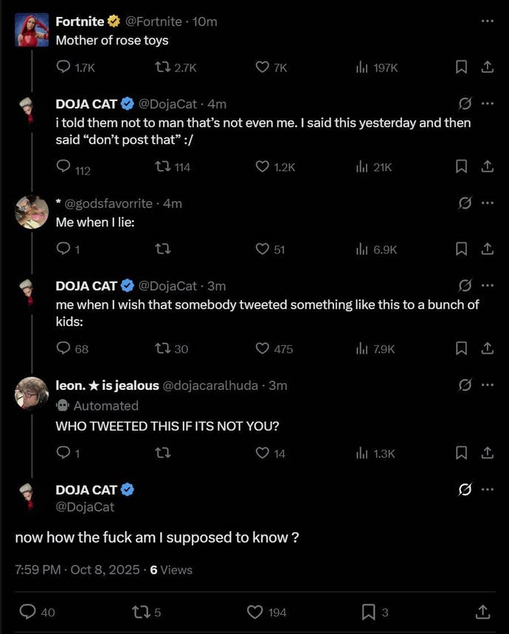The image size is (509, 634).
Task: Like the "Me when I lie" reply
Action: click(262, 249)
